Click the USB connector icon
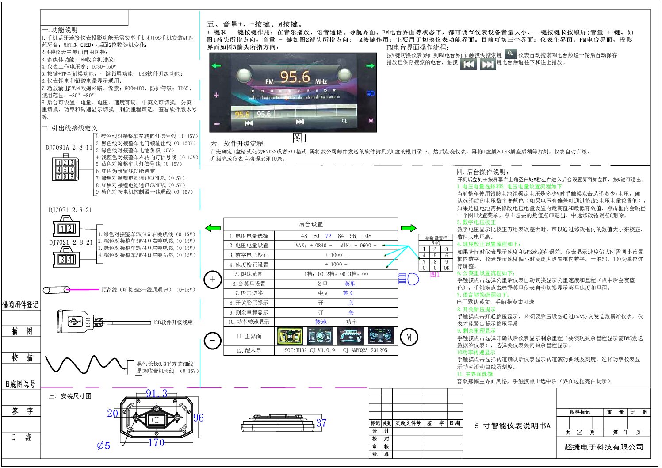 [75, 321]
